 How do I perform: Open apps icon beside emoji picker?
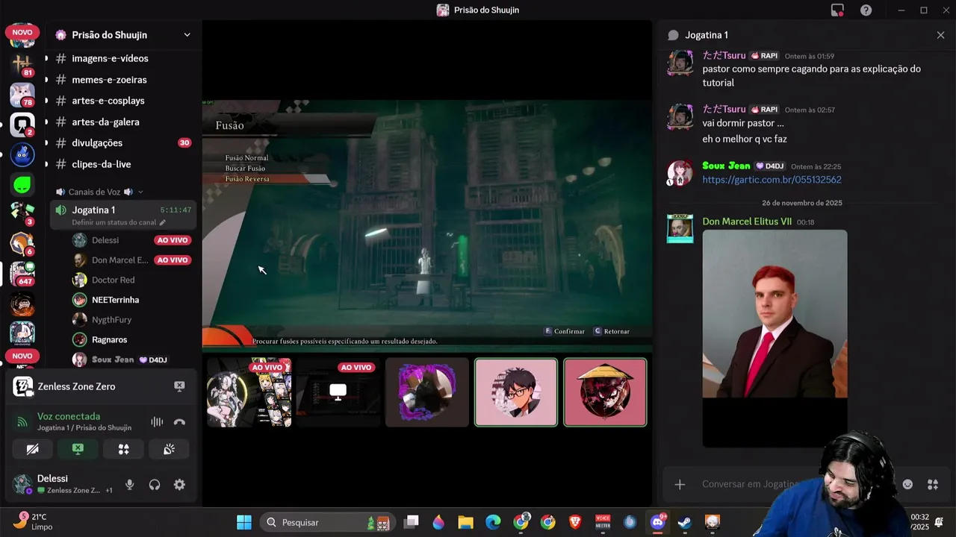933,484
